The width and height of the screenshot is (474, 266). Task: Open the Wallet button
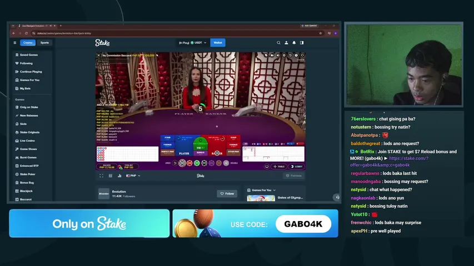pos(218,43)
